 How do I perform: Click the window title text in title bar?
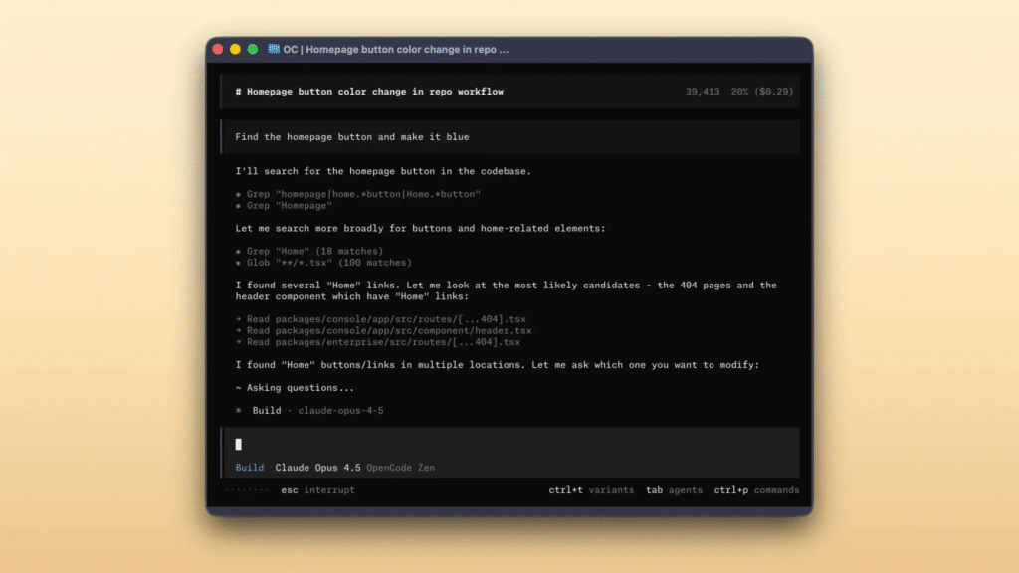(x=396, y=49)
